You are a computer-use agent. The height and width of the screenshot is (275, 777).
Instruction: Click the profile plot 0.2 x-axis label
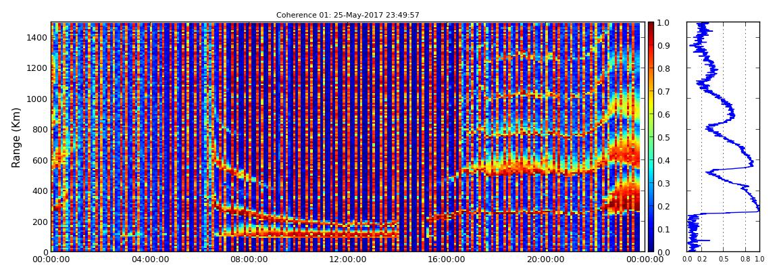click(x=702, y=259)
